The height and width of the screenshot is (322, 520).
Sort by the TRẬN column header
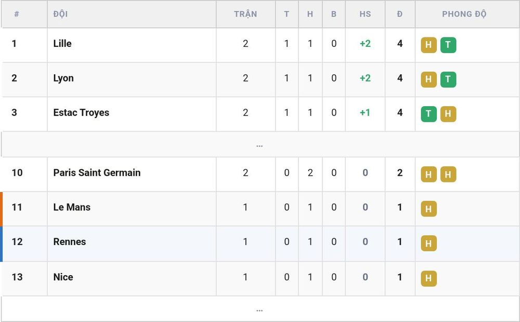click(x=245, y=14)
